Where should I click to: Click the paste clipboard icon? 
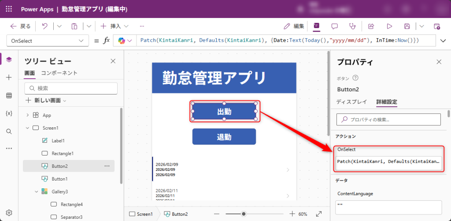pos(74,26)
